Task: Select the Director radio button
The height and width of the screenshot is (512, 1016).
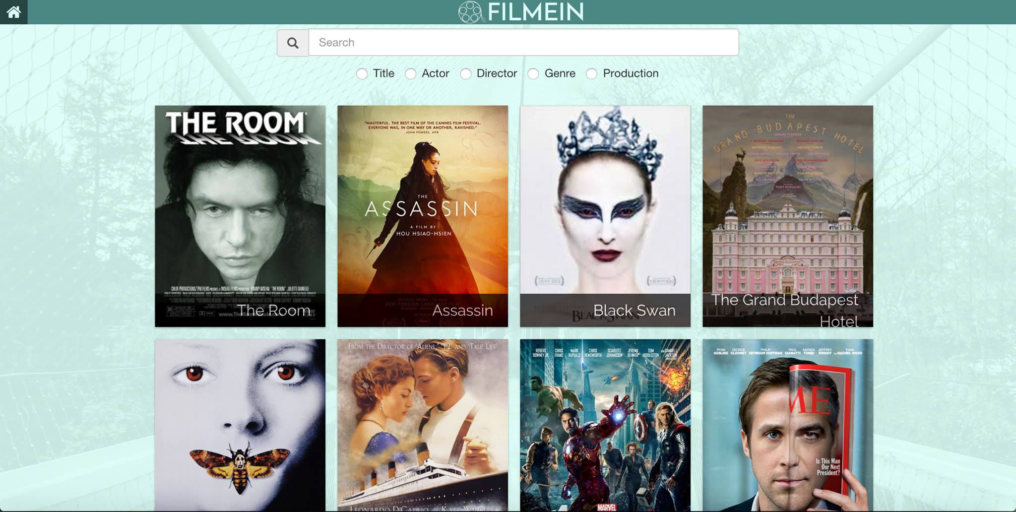Action: pyautogui.click(x=466, y=74)
